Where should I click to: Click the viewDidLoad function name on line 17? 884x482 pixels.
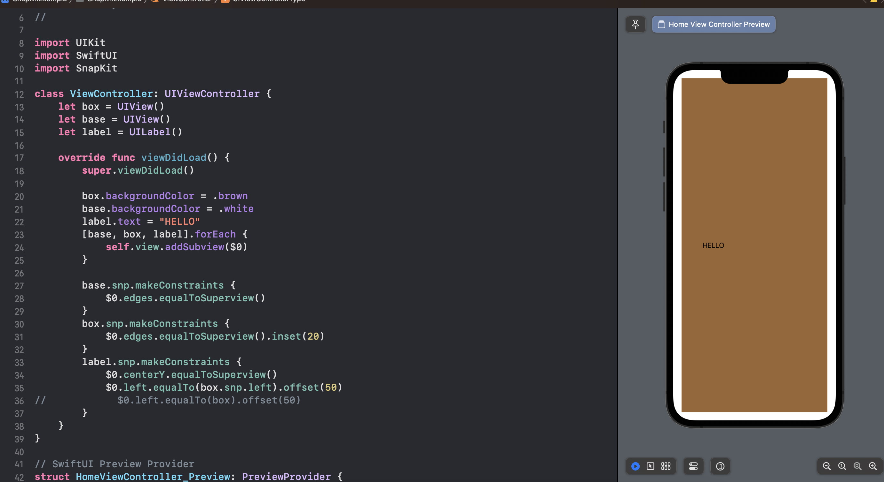(174, 158)
